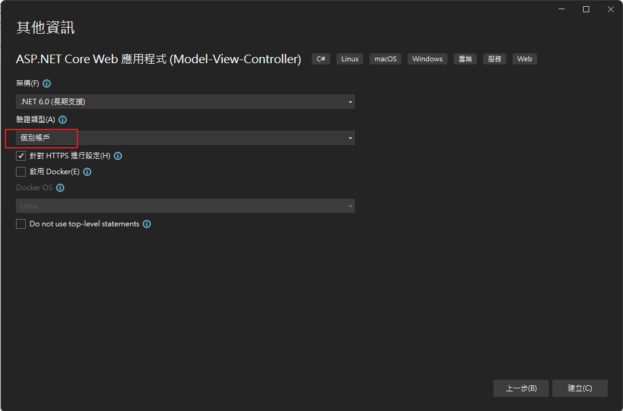Uncheck 針對 HTTPS 進行設定 checkbox
The width and height of the screenshot is (623, 411).
click(21, 156)
